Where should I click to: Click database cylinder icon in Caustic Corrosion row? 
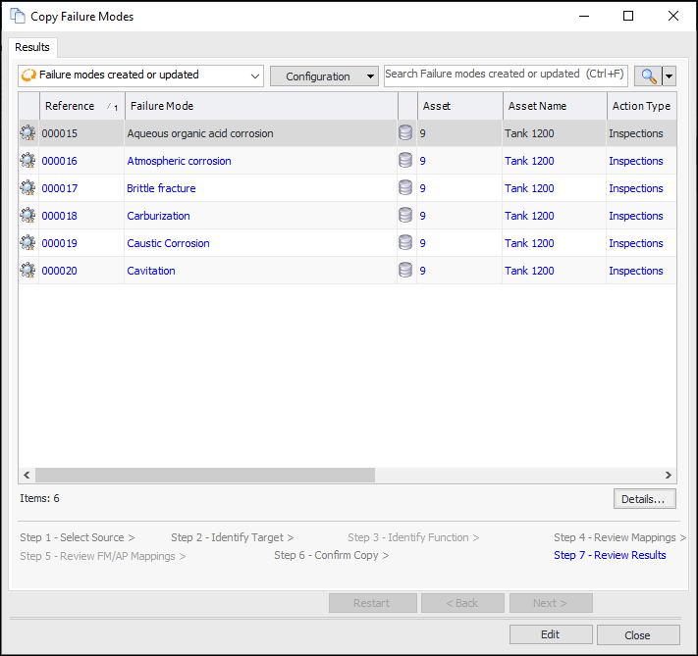405,243
